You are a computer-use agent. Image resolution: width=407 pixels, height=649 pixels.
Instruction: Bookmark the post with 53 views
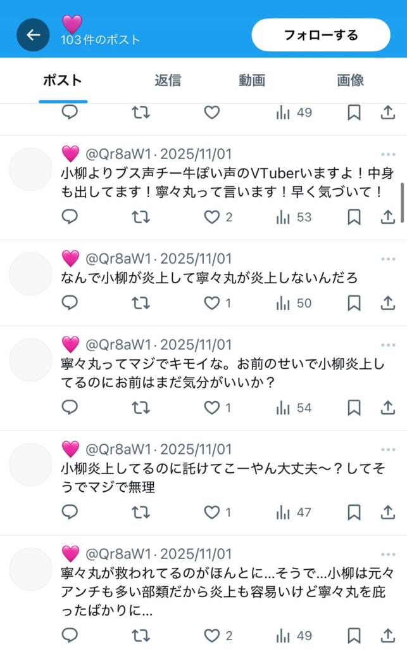(x=354, y=217)
